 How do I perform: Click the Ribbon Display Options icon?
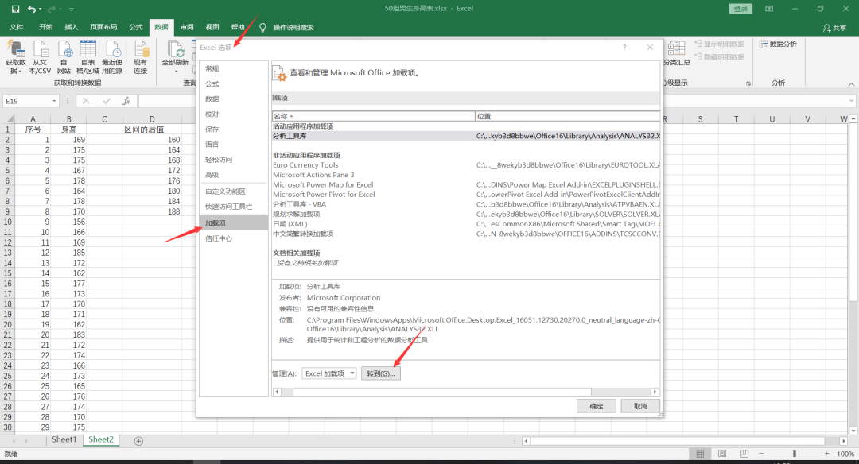[769, 9]
